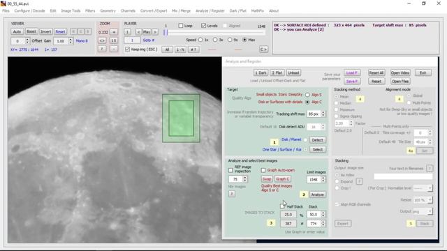Click the 1 Dark button
447x251 pixels.
click(261, 73)
